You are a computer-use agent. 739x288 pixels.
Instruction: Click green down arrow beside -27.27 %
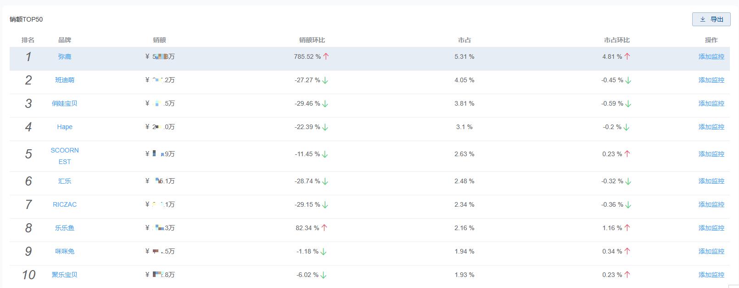coord(325,80)
